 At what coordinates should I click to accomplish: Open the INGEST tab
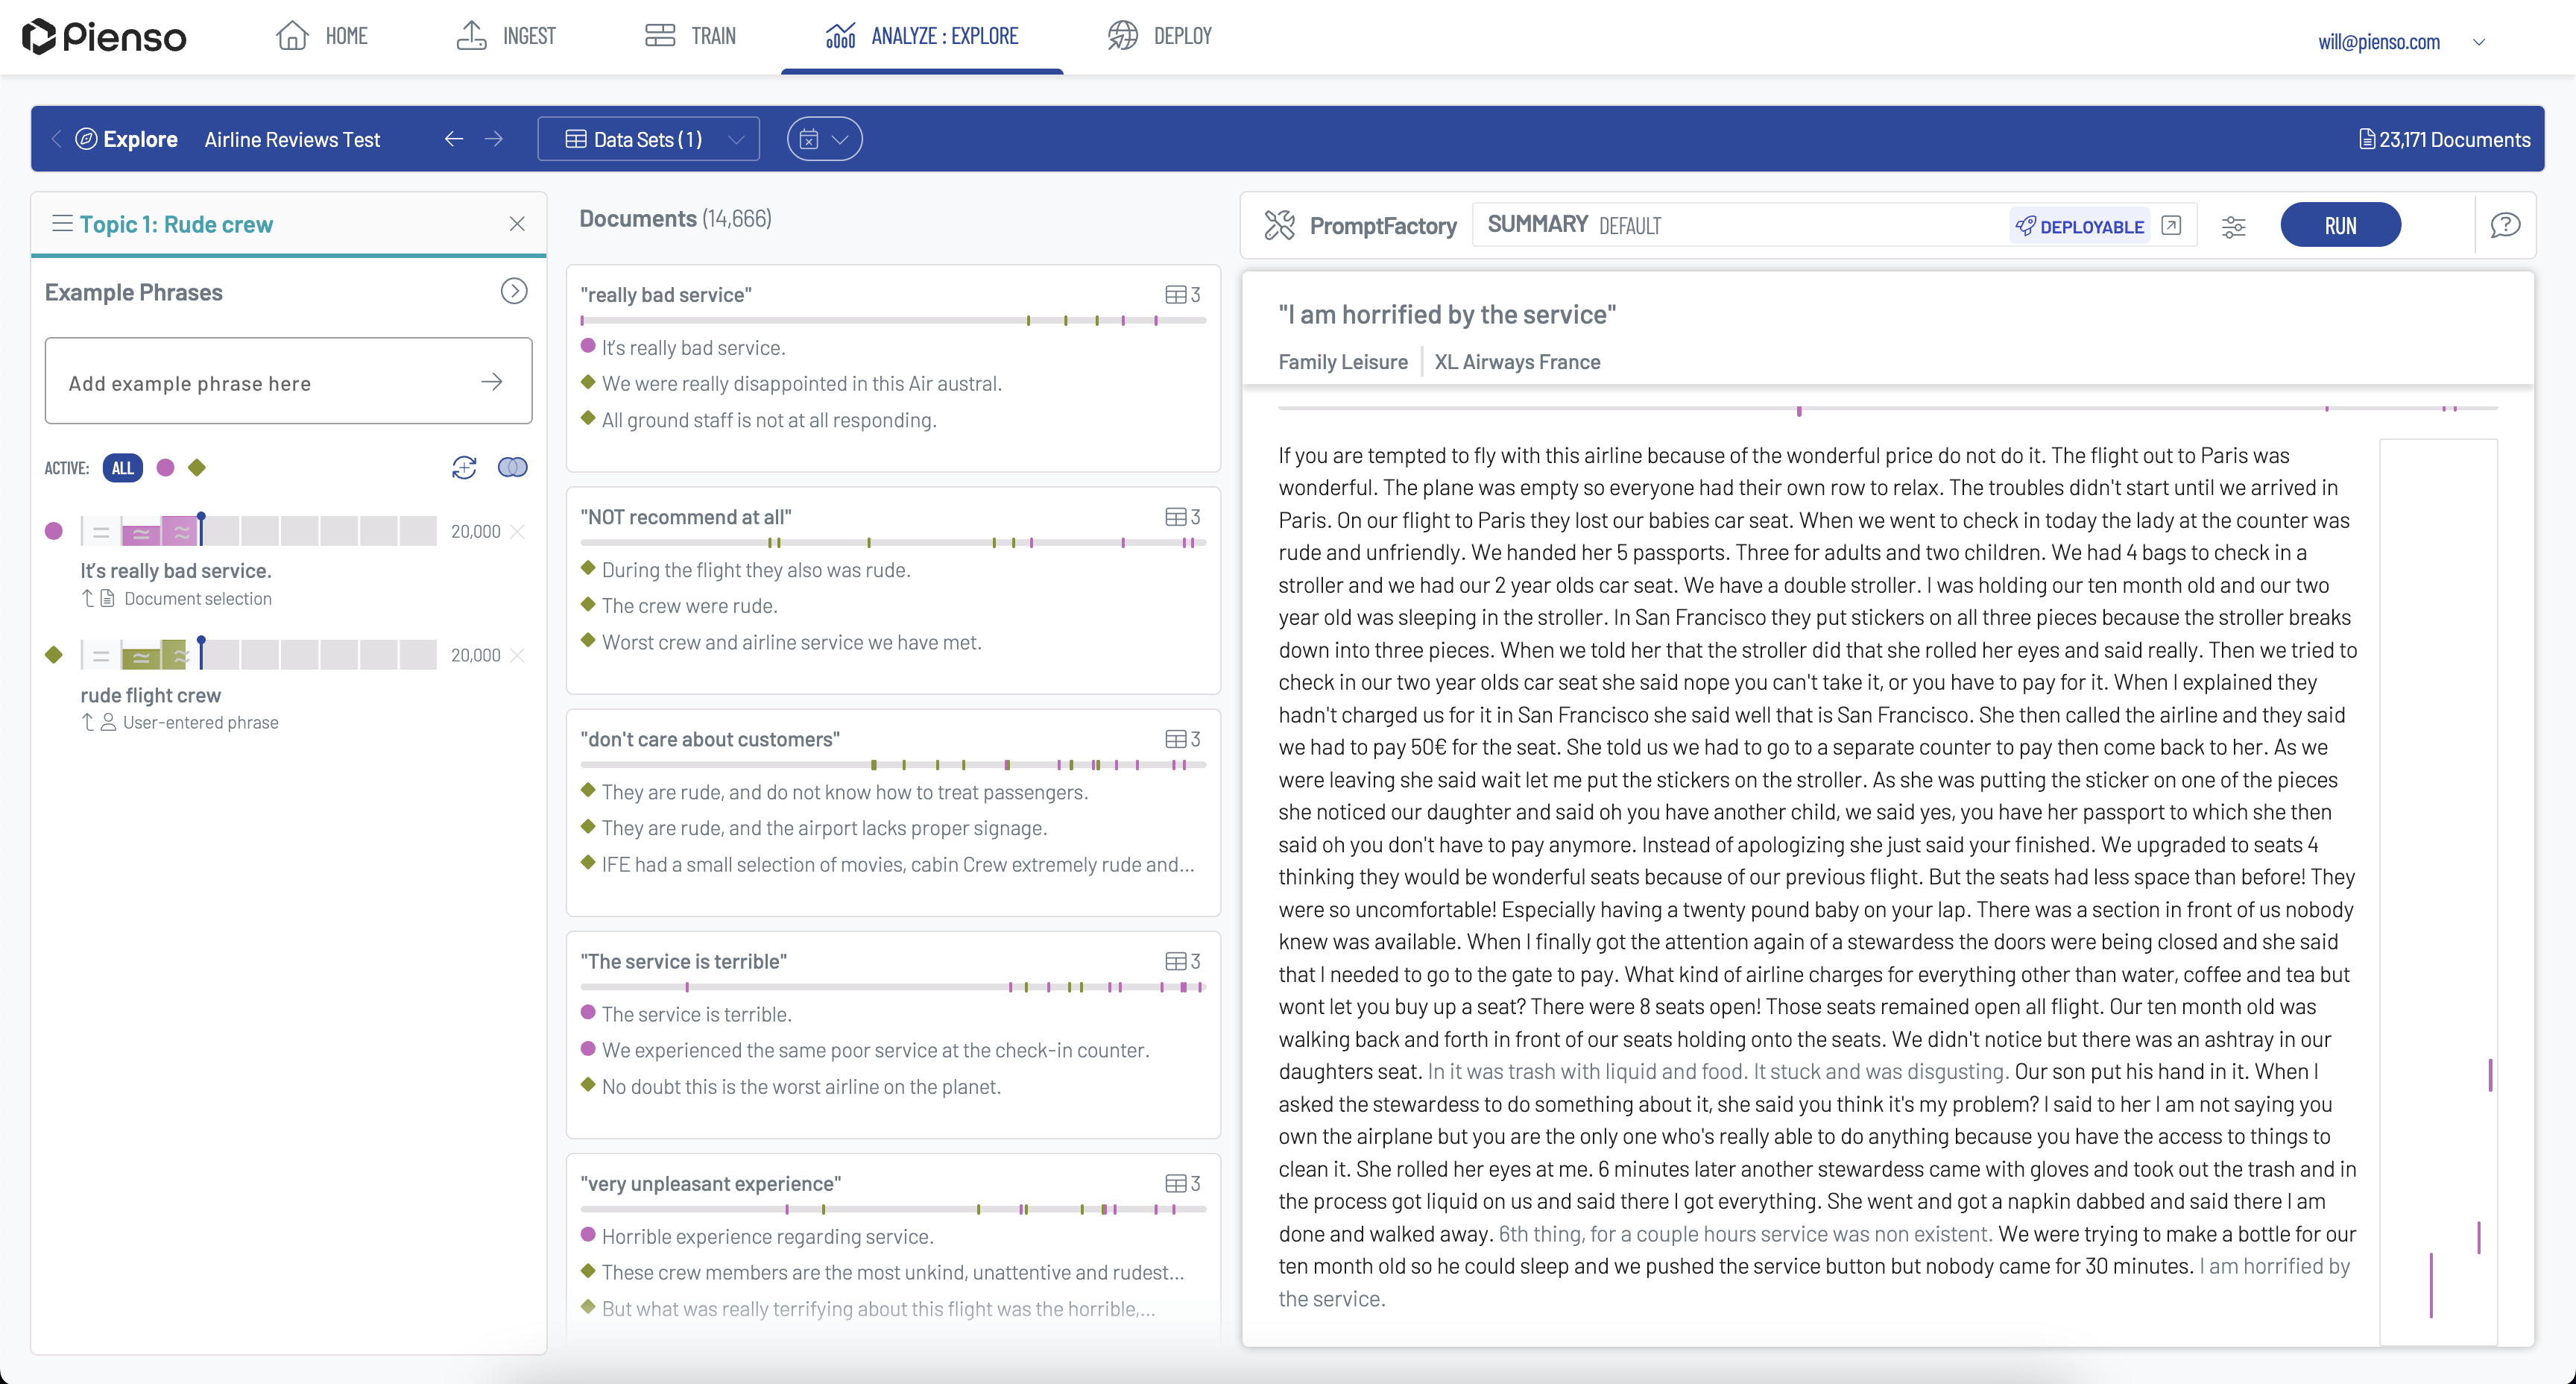tap(506, 36)
